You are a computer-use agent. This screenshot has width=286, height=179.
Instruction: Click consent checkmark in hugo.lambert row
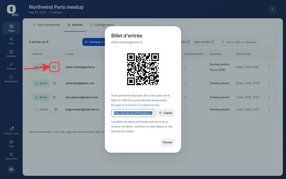tap(185, 109)
